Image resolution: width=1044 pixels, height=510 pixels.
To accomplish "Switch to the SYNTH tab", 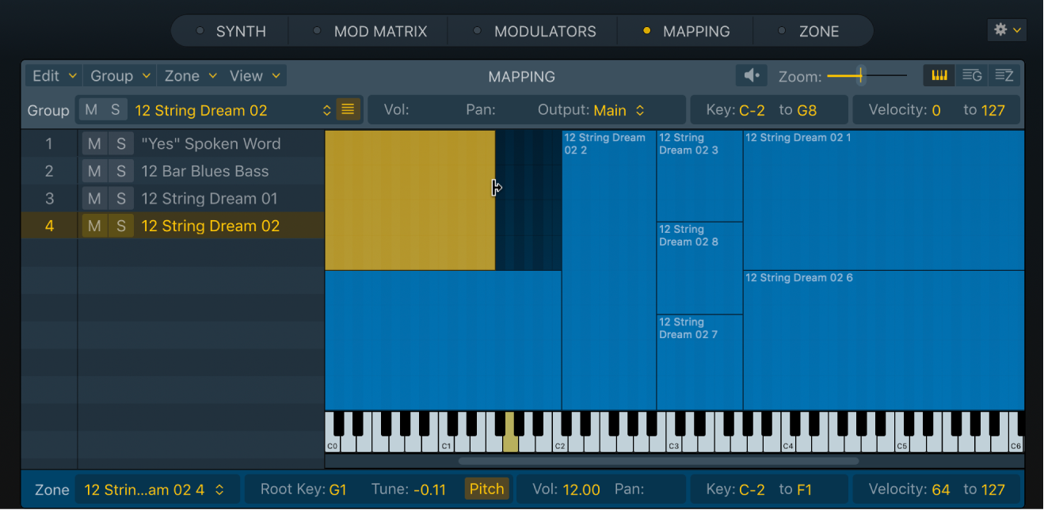I will coord(240,31).
